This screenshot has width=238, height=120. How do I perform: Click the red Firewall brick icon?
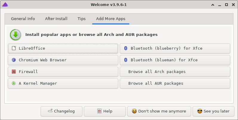tap(14, 72)
